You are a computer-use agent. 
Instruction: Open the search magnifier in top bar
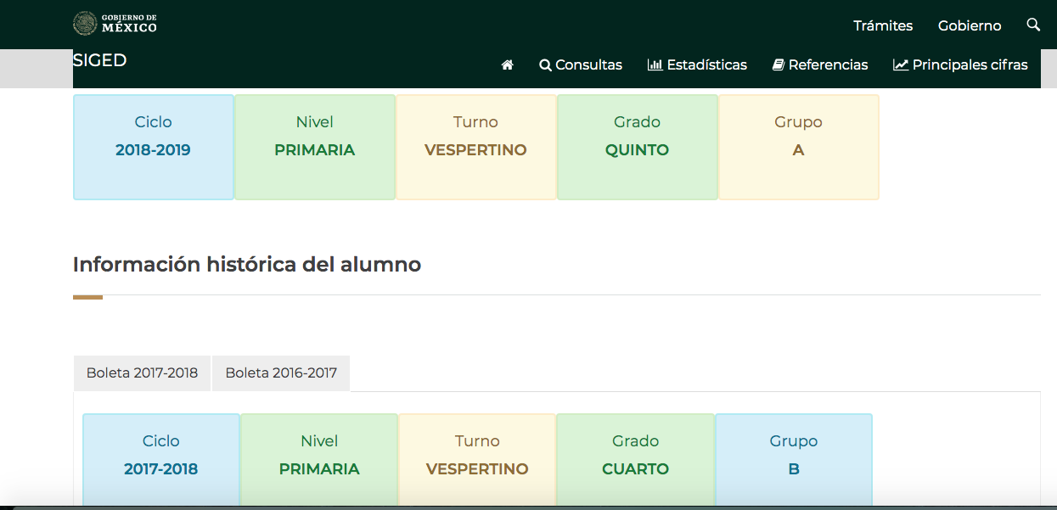(x=1033, y=25)
